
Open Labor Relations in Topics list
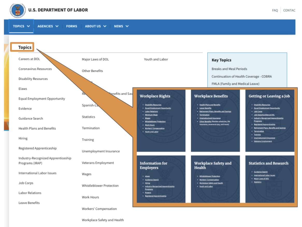pos(30,193)
